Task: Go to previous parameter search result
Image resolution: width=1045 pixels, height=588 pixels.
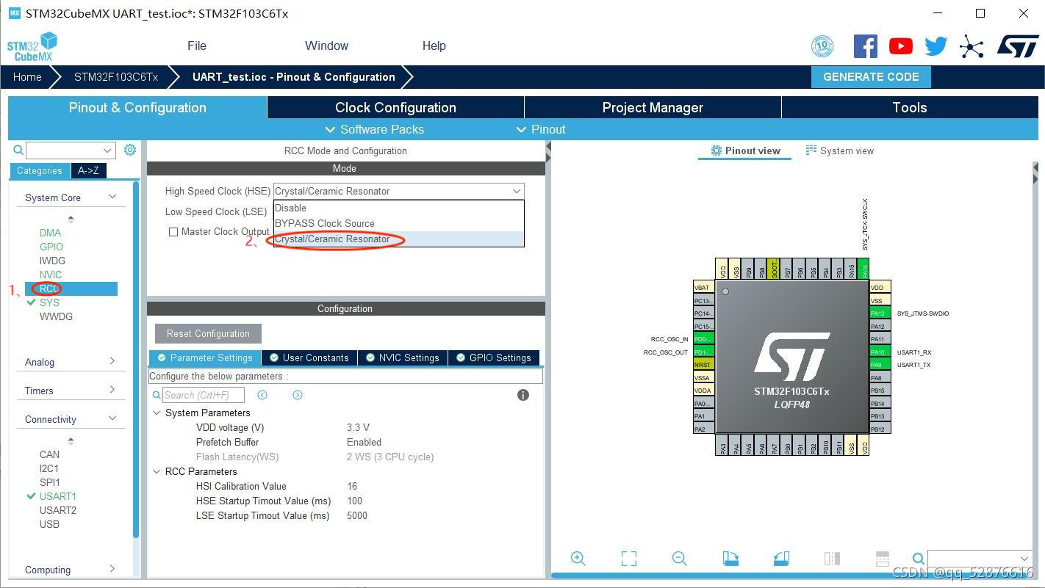Action: 262,395
